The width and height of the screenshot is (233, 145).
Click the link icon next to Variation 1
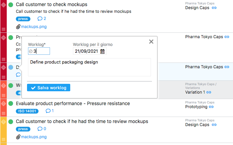tap(209, 92)
